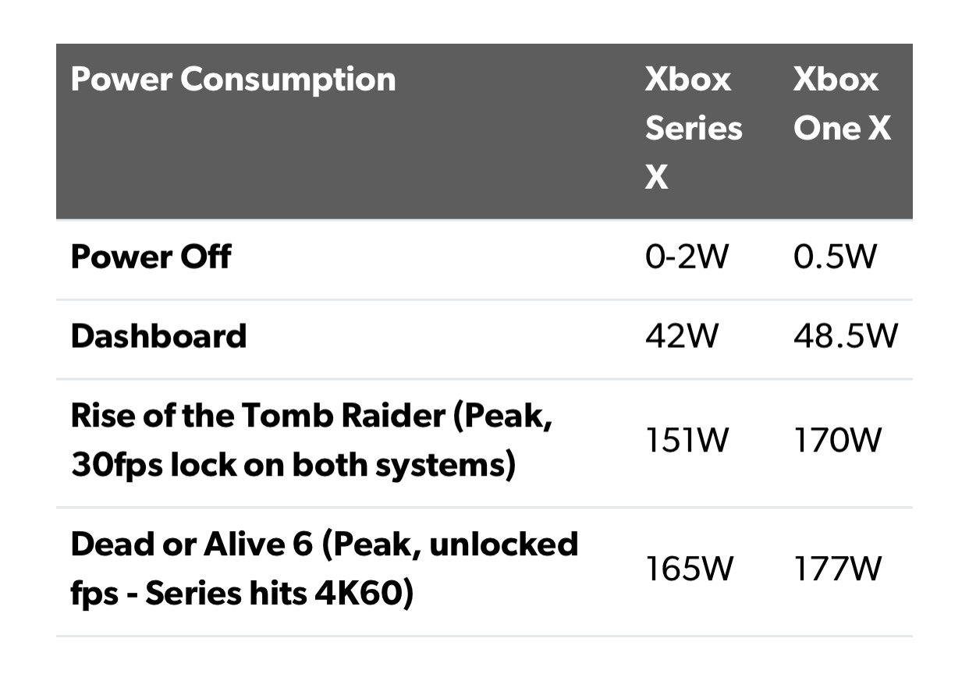Click the word 'Series' in the header
The width and height of the screenshot is (969, 695).
click(693, 129)
